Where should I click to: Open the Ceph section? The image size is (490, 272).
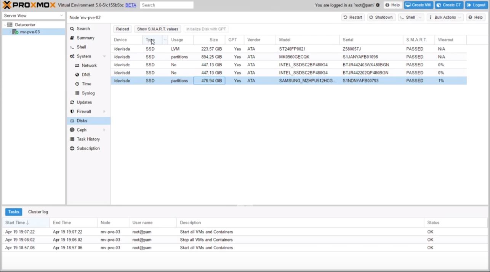(82, 130)
